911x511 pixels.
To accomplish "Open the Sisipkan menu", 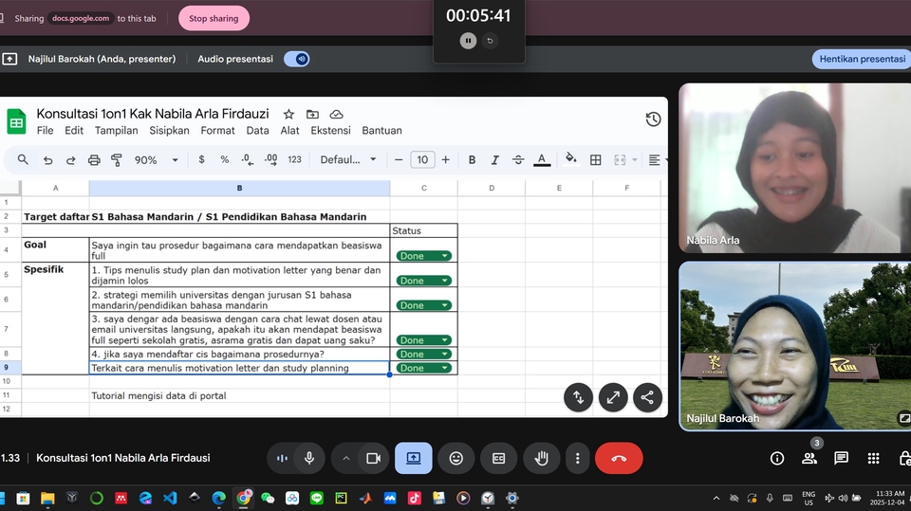I will coord(169,131).
